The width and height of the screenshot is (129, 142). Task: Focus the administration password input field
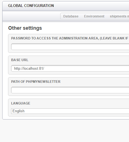(x=70, y=47)
